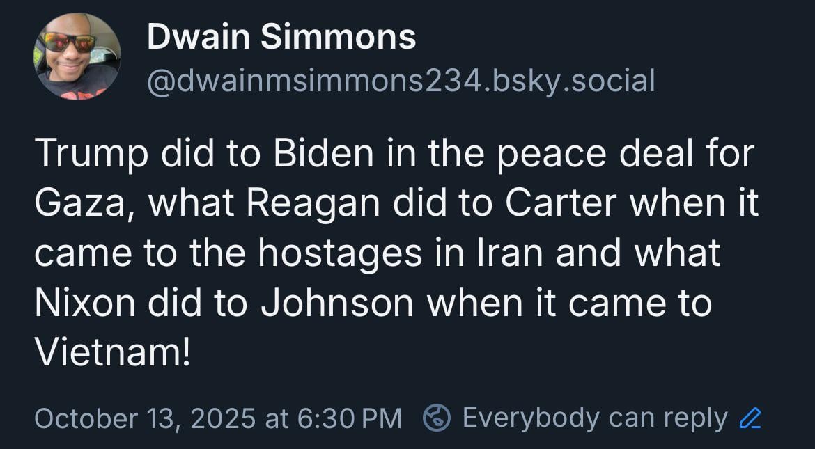Click the pencil edit icon
Viewport: 815px width, 449px height.
tap(750, 418)
